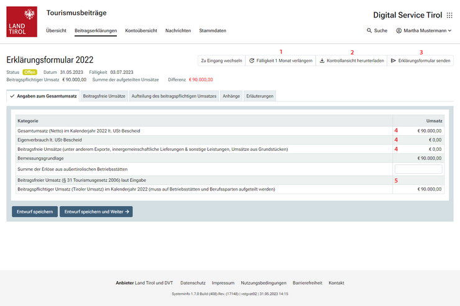This screenshot has height=306, width=460.
Task: Click the search magnifier icon
Action: click(x=370, y=30)
